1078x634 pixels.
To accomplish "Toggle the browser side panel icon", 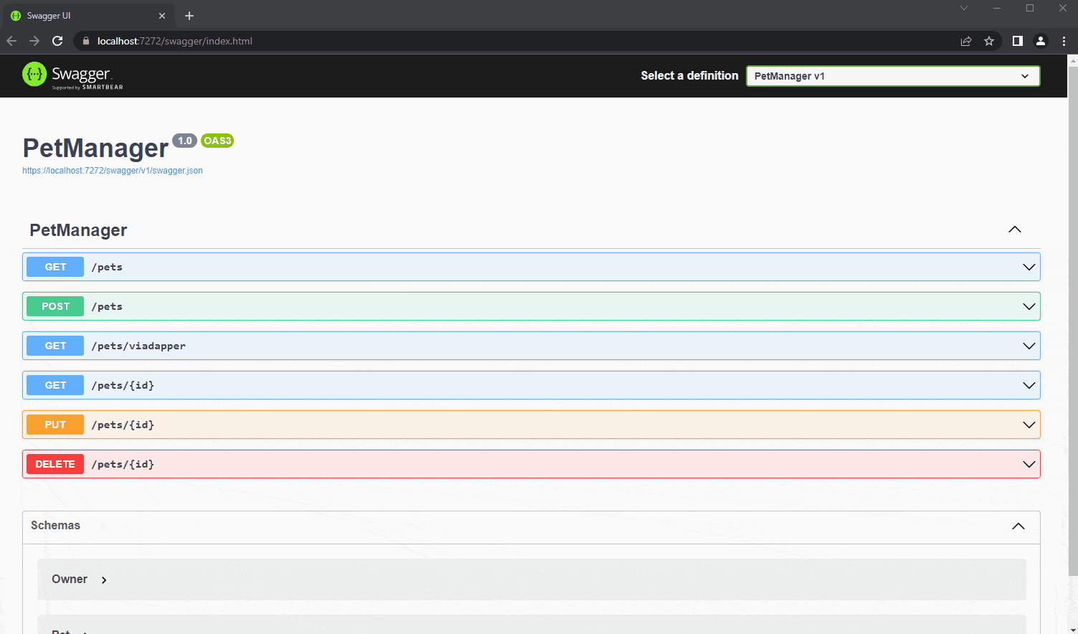I will coord(1017,41).
